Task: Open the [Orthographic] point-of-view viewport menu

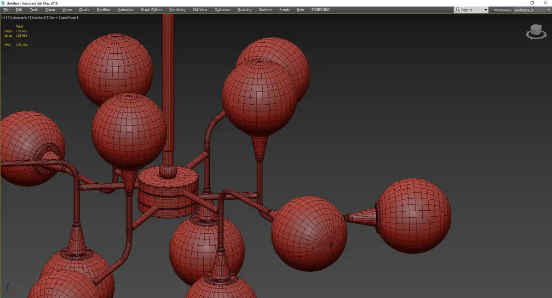Action: point(18,17)
